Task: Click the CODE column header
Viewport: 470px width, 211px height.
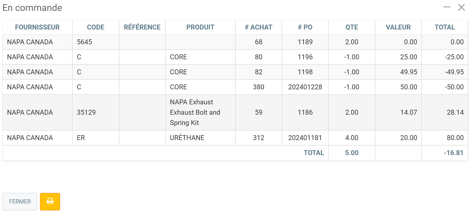Action: pos(95,27)
